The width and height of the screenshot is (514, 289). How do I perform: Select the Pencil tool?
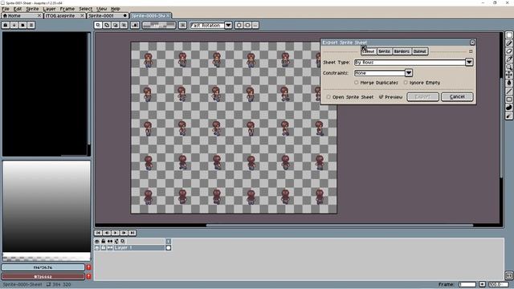pyautogui.click(x=508, y=43)
